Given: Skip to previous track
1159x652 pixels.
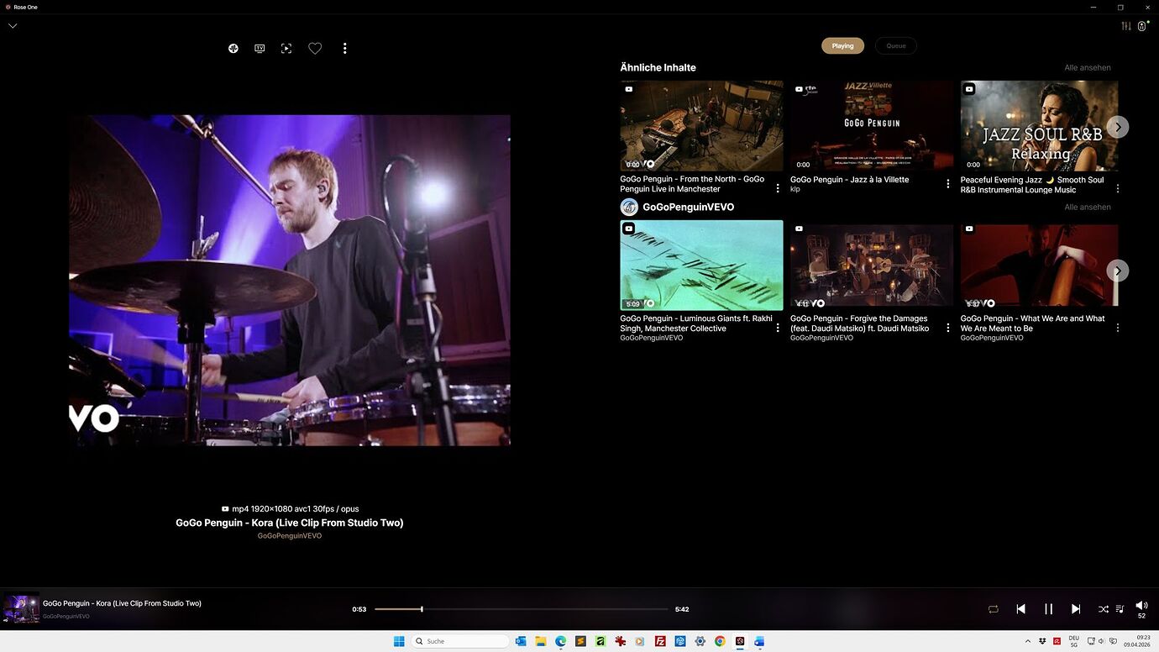Looking at the screenshot, I should [1020, 609].
